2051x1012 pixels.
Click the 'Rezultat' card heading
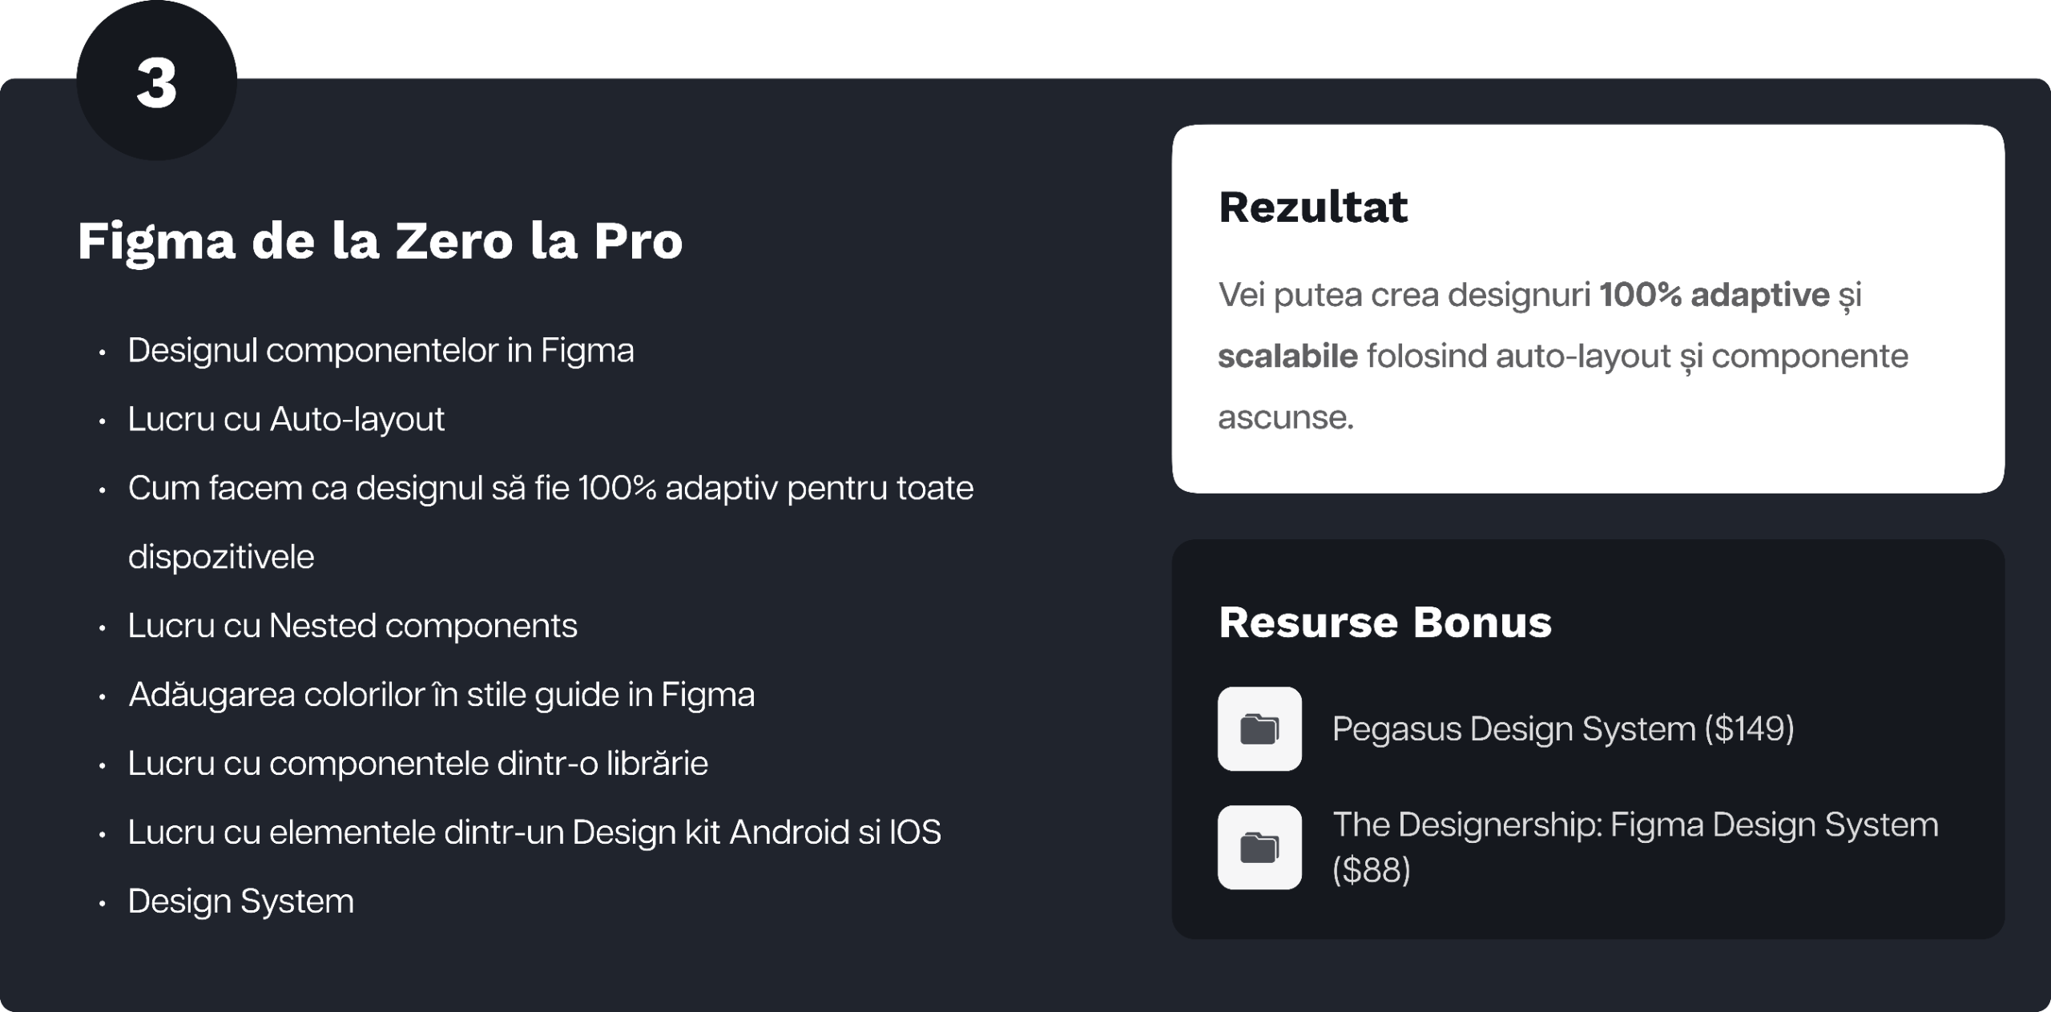[x=1312, y=207]
